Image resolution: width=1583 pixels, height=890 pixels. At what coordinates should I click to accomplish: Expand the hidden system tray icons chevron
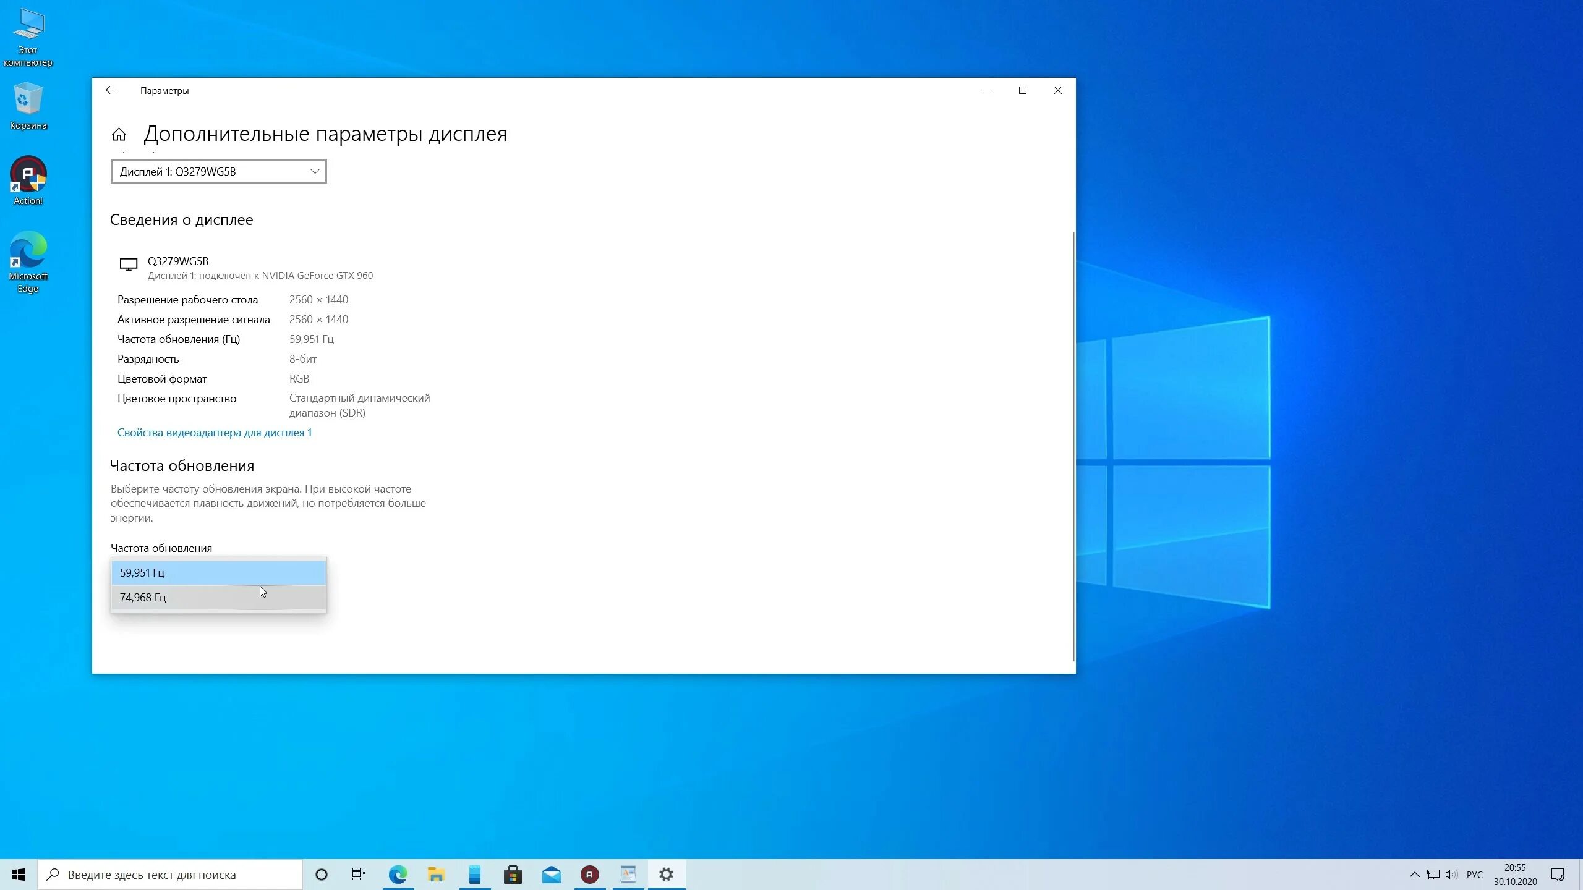tap(1414, 875)
